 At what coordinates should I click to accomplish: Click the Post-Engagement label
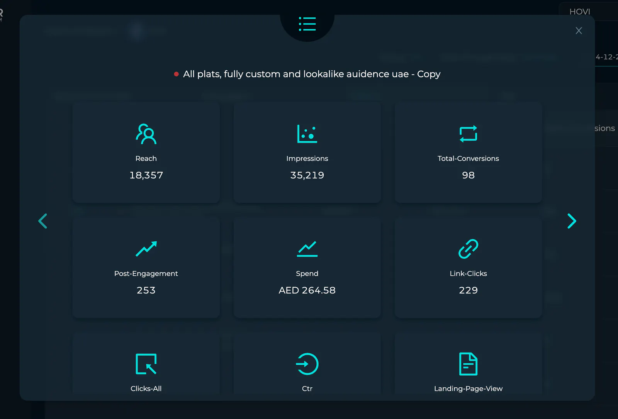[146, 273]
